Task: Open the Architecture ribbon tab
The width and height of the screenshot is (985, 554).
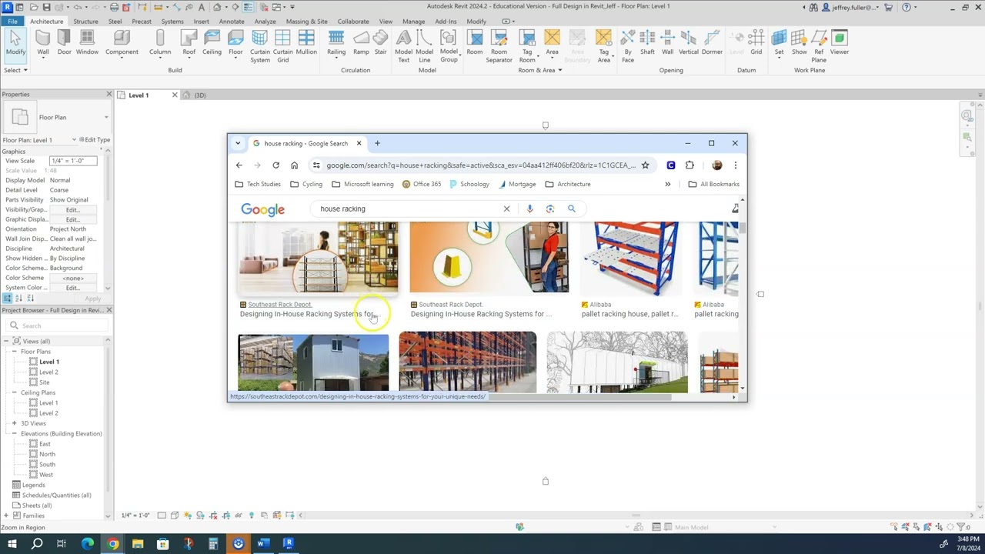Action: (x=46, y=22)
